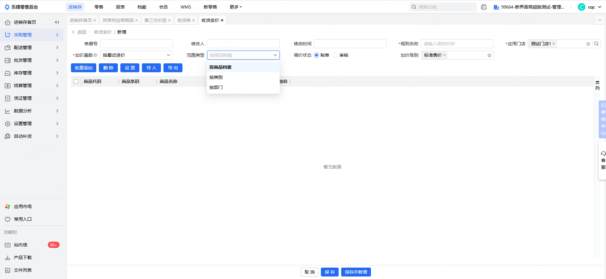Choose 按部门 from the dropdown list
Viewport: 606px width, 279px height.
243,87
